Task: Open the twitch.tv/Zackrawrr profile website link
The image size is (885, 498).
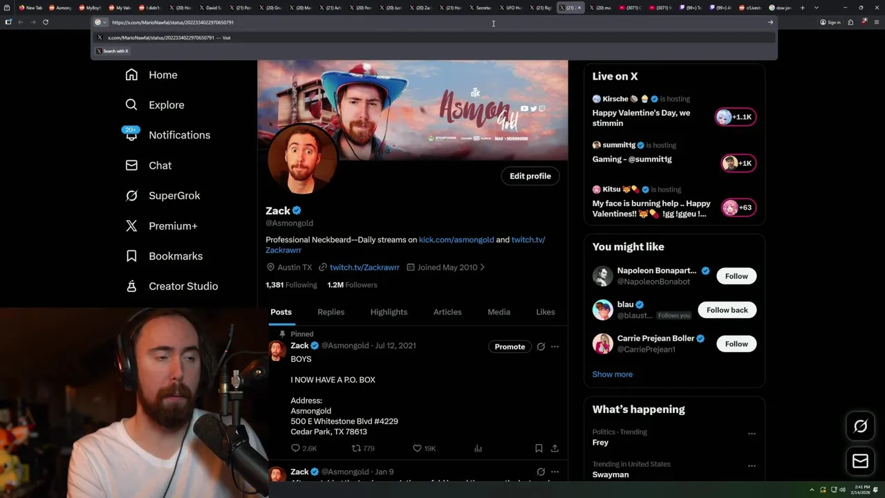Action: [x=364, y=268]
